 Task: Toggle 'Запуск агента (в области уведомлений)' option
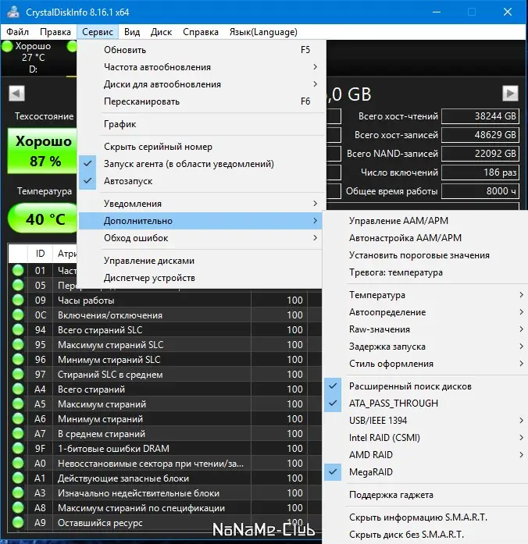200,164
